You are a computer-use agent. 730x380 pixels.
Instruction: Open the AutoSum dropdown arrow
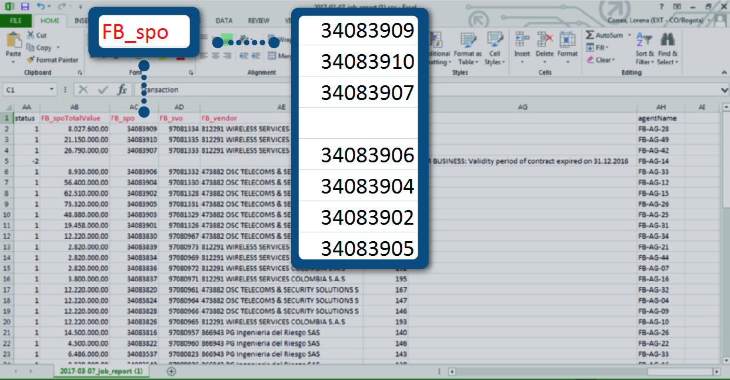(x=629, y=36)
